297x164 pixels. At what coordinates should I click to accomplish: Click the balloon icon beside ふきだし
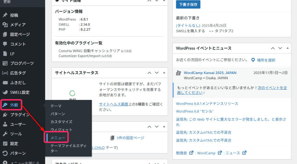(5, 83)
